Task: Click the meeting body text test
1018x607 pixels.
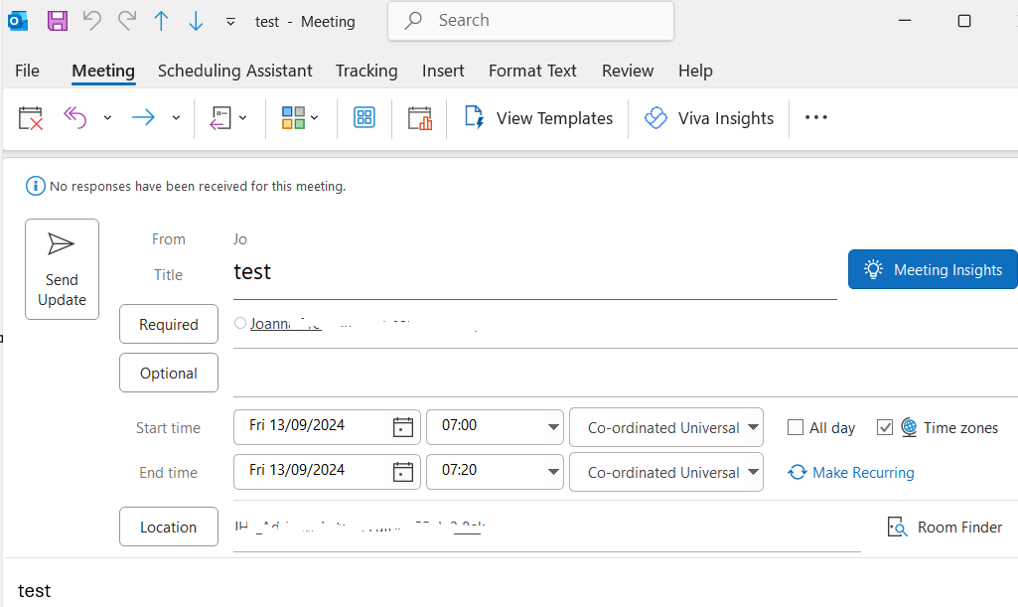Action: coord(34,591)
